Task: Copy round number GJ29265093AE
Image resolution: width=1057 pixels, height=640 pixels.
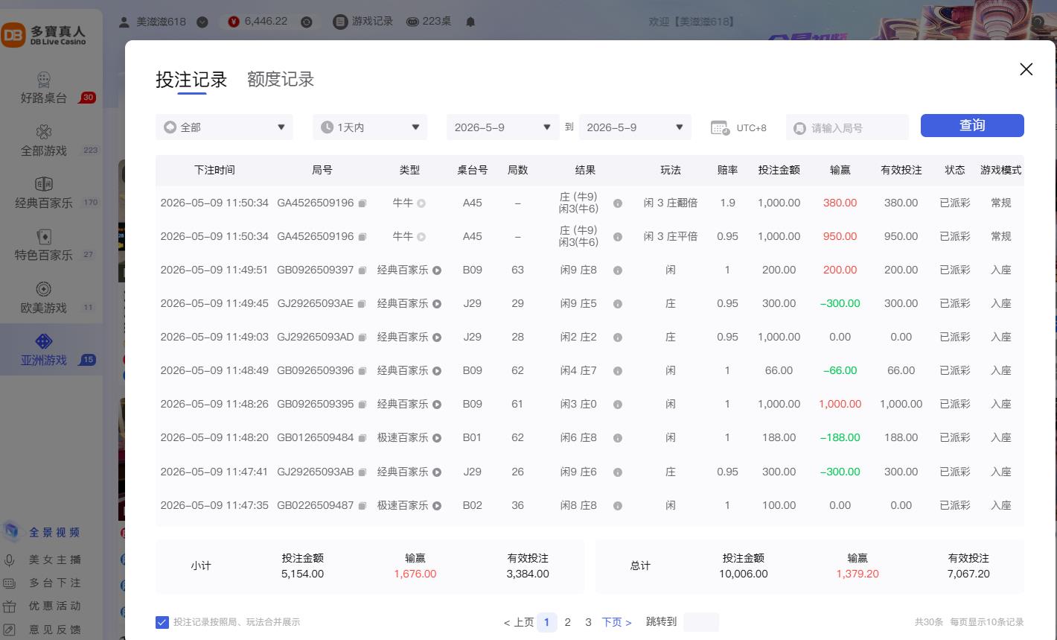Action: pyautogui.click(x=363, y=304)
